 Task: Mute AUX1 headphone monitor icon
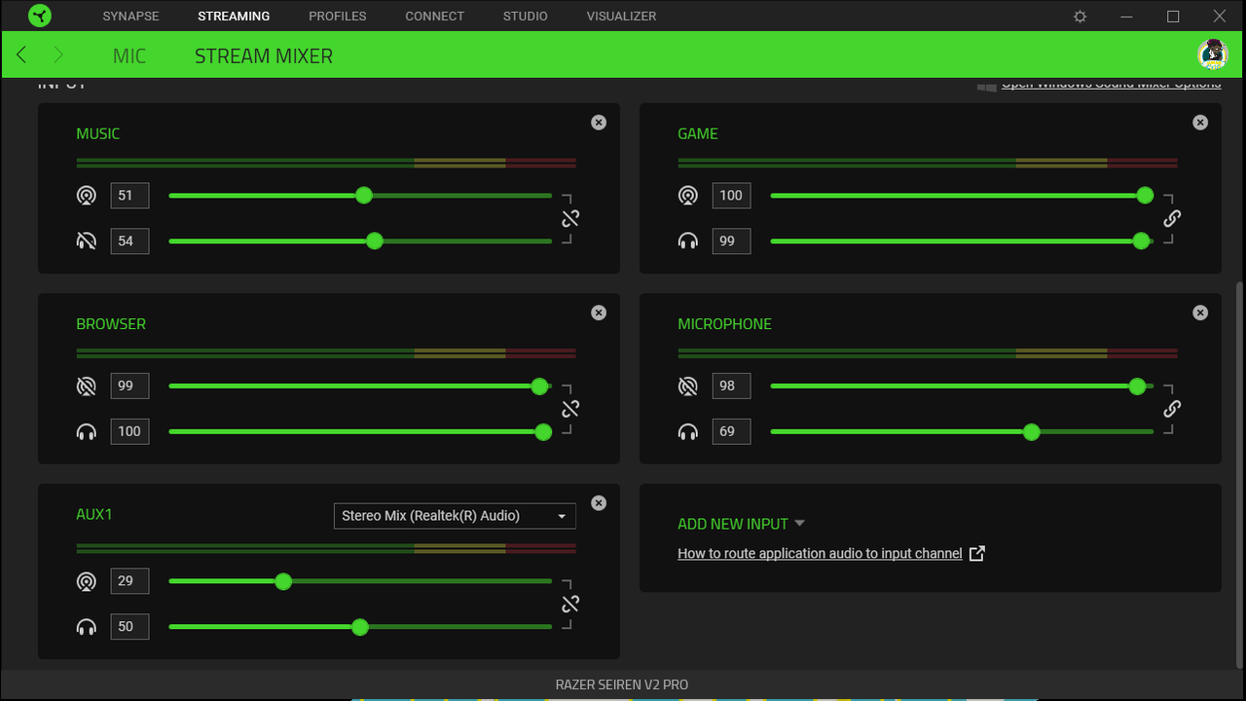pyautogui.click(x=87, y=626)
